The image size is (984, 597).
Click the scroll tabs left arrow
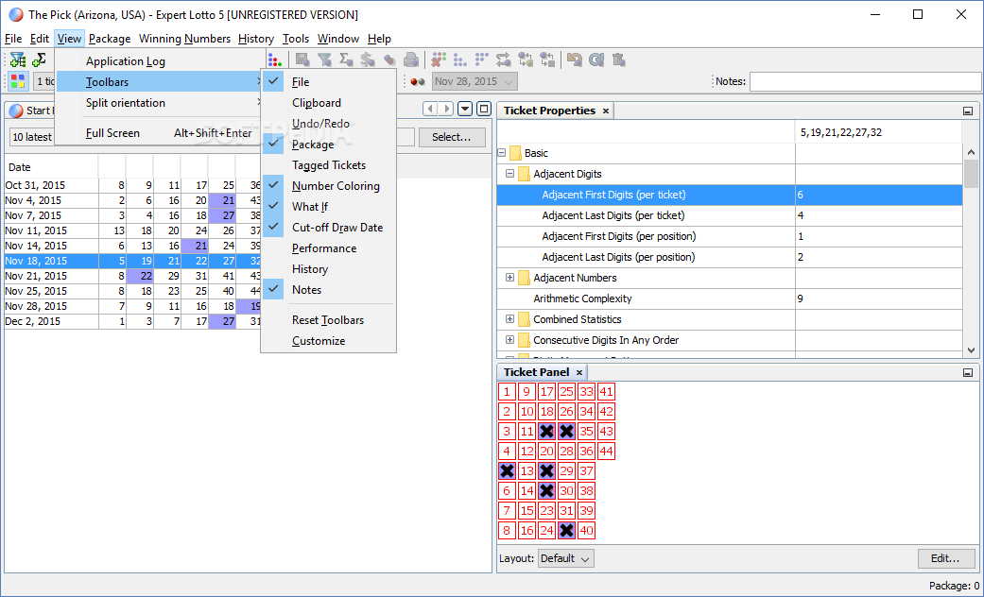[430, 110]
